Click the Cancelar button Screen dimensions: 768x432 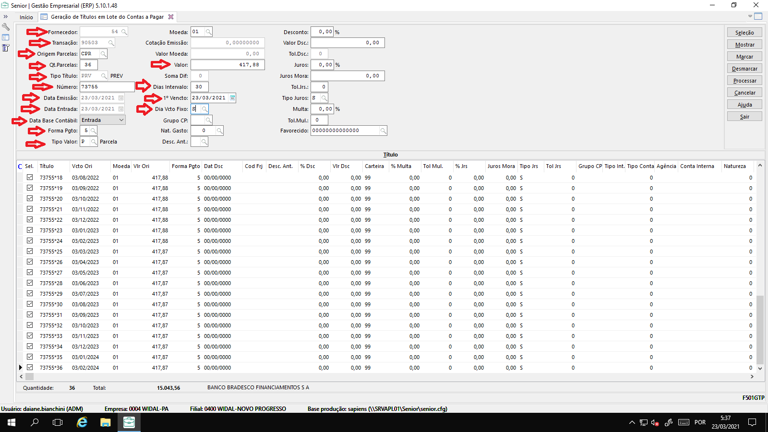[x=744, y=93]
